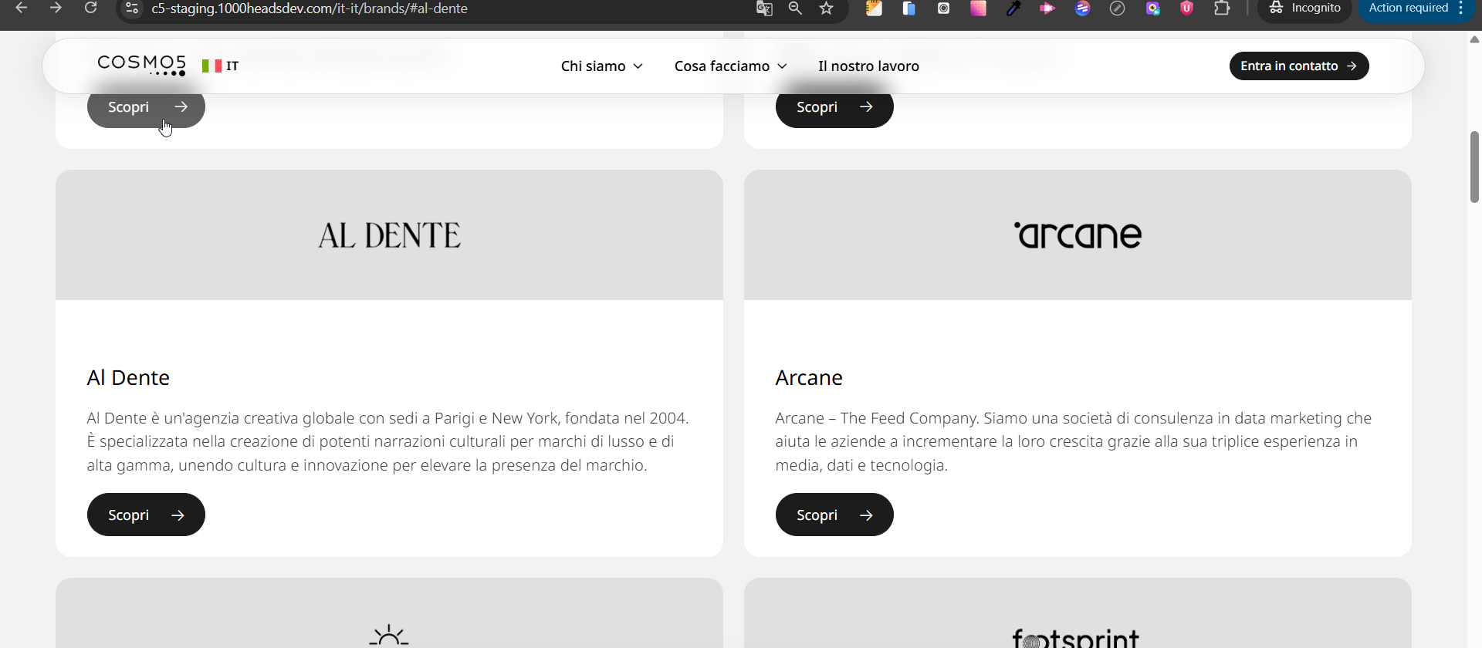Click the Cosmo5 logo
The image size is (1482, 648).
142,65
